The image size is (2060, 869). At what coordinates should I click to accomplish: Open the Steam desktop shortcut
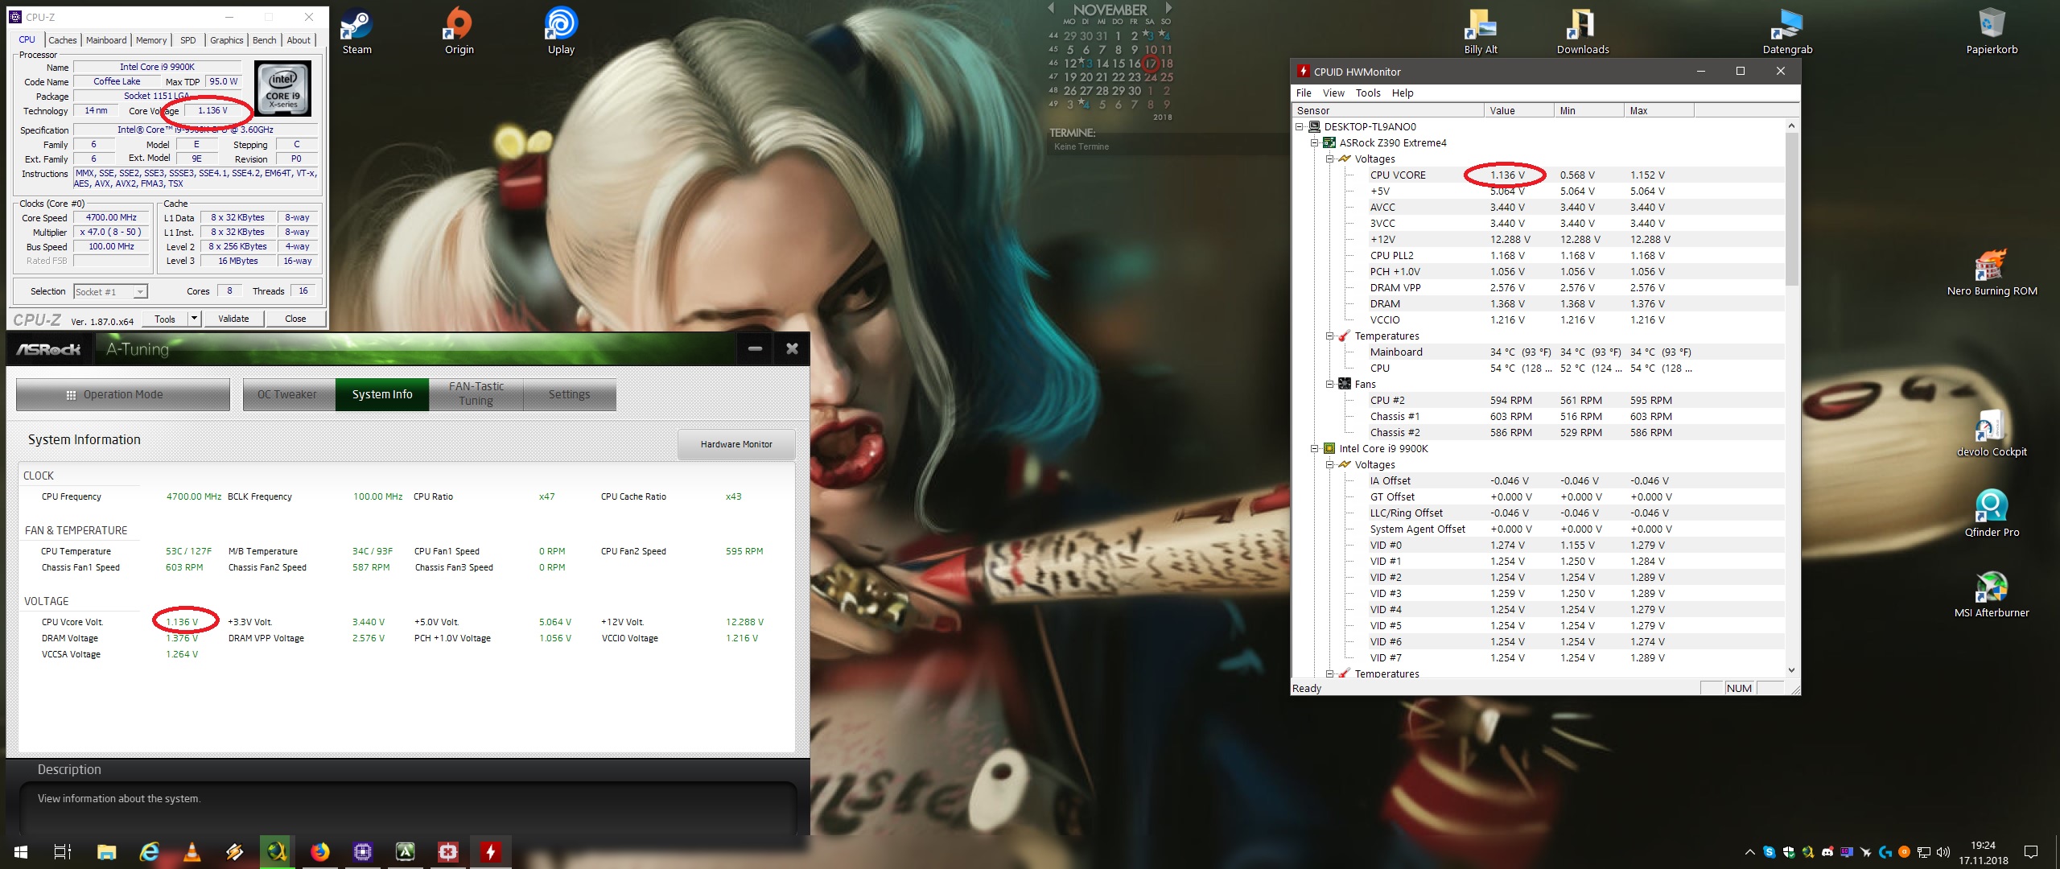(x=356, y=25)
